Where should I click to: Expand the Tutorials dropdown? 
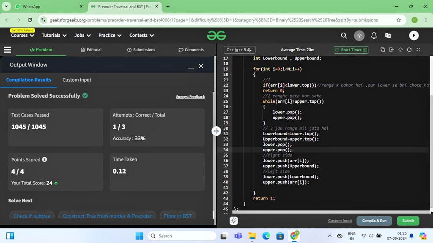tap(54, 35)
